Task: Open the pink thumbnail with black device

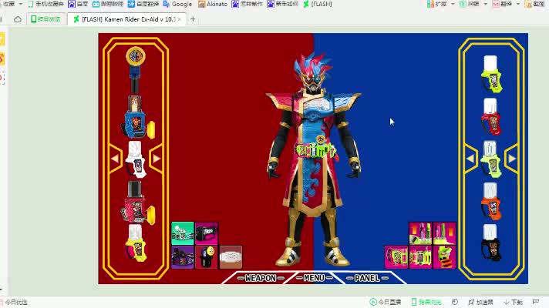Action: pyautogui.click(x=206, y=233)
